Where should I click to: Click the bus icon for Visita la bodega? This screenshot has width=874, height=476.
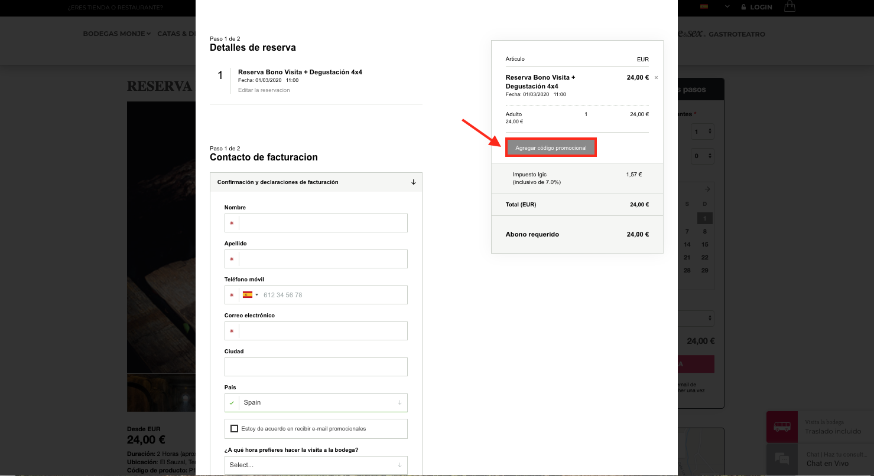(782, 426)
